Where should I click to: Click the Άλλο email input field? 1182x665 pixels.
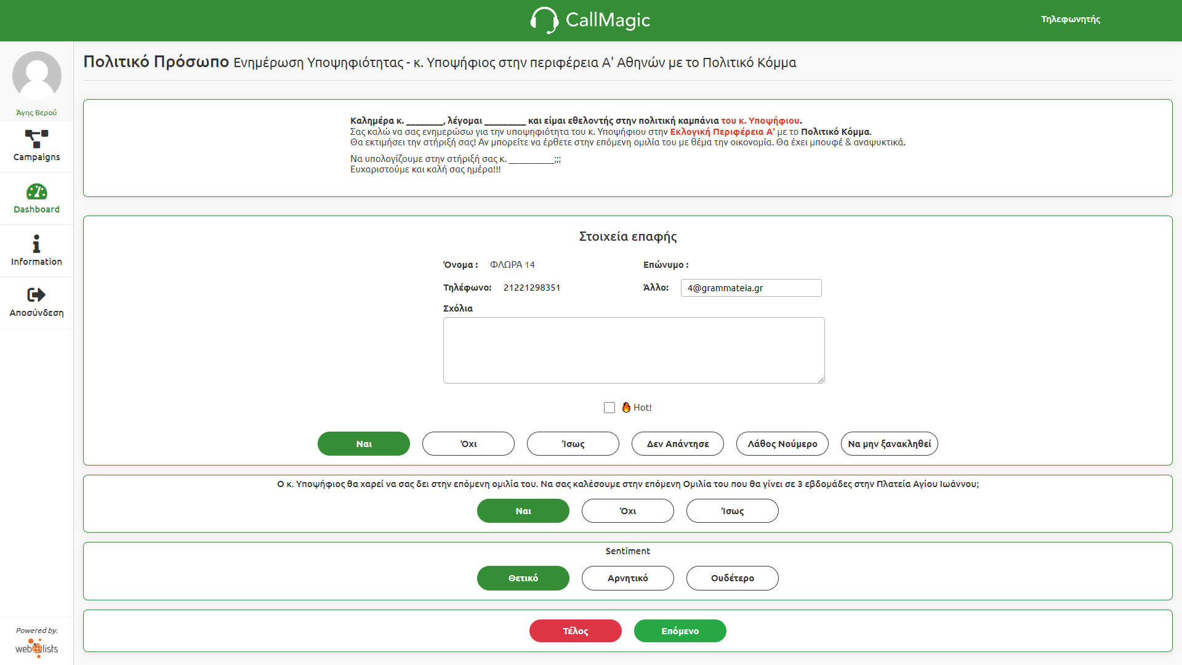pyautogui.click(x=750, y=288)
